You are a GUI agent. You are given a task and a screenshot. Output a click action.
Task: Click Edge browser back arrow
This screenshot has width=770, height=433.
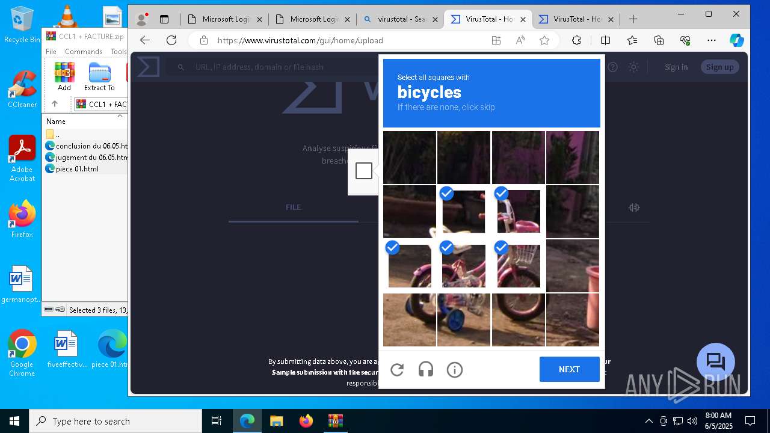(145, 40)
